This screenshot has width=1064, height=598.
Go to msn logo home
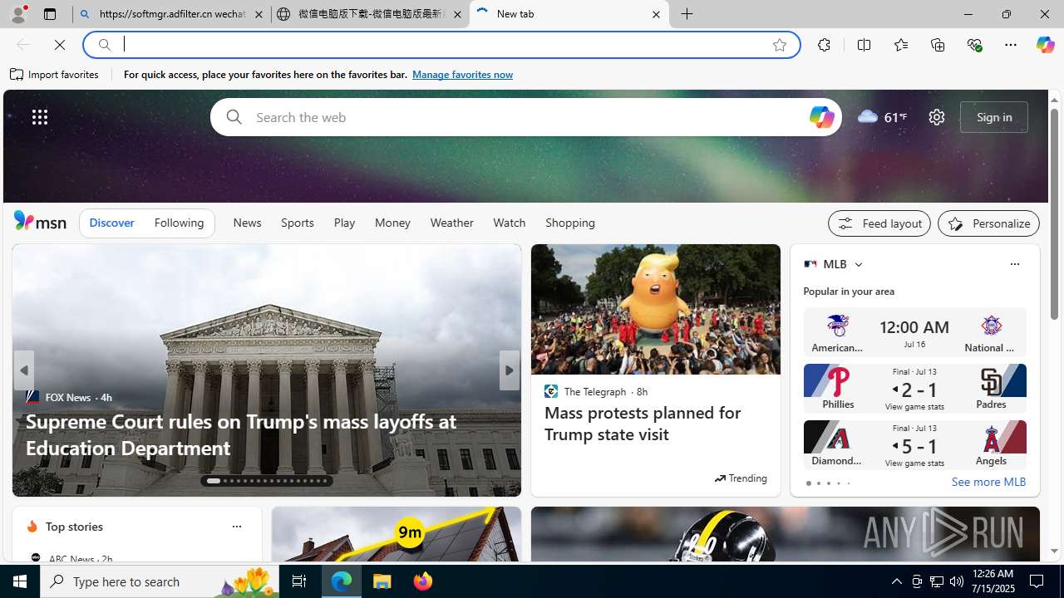pyautogui.click(x=40, y=221)
